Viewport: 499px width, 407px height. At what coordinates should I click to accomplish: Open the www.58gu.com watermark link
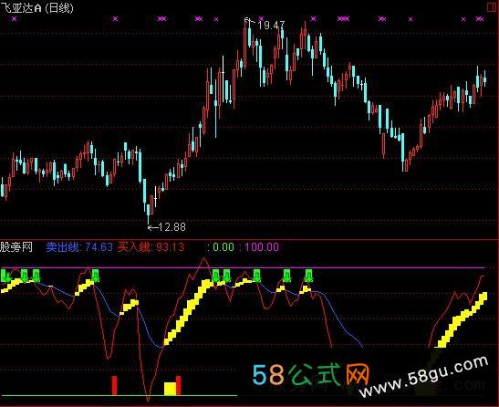click(424, 377)
